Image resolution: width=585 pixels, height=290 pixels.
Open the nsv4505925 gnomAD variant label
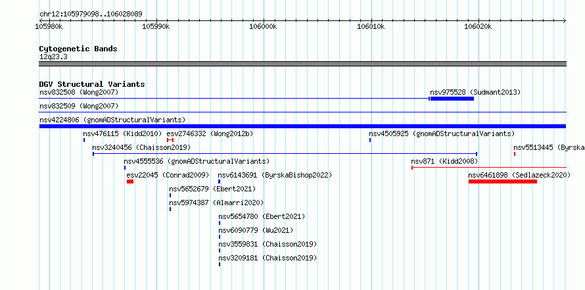442,133
